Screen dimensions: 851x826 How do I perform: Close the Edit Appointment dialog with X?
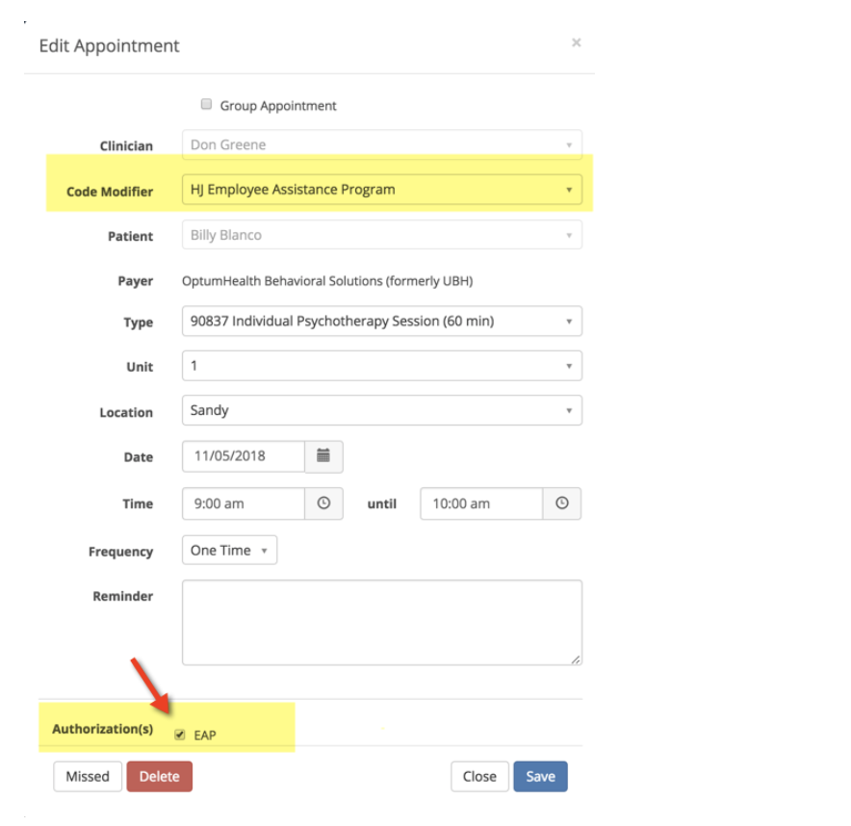point(577,43)
